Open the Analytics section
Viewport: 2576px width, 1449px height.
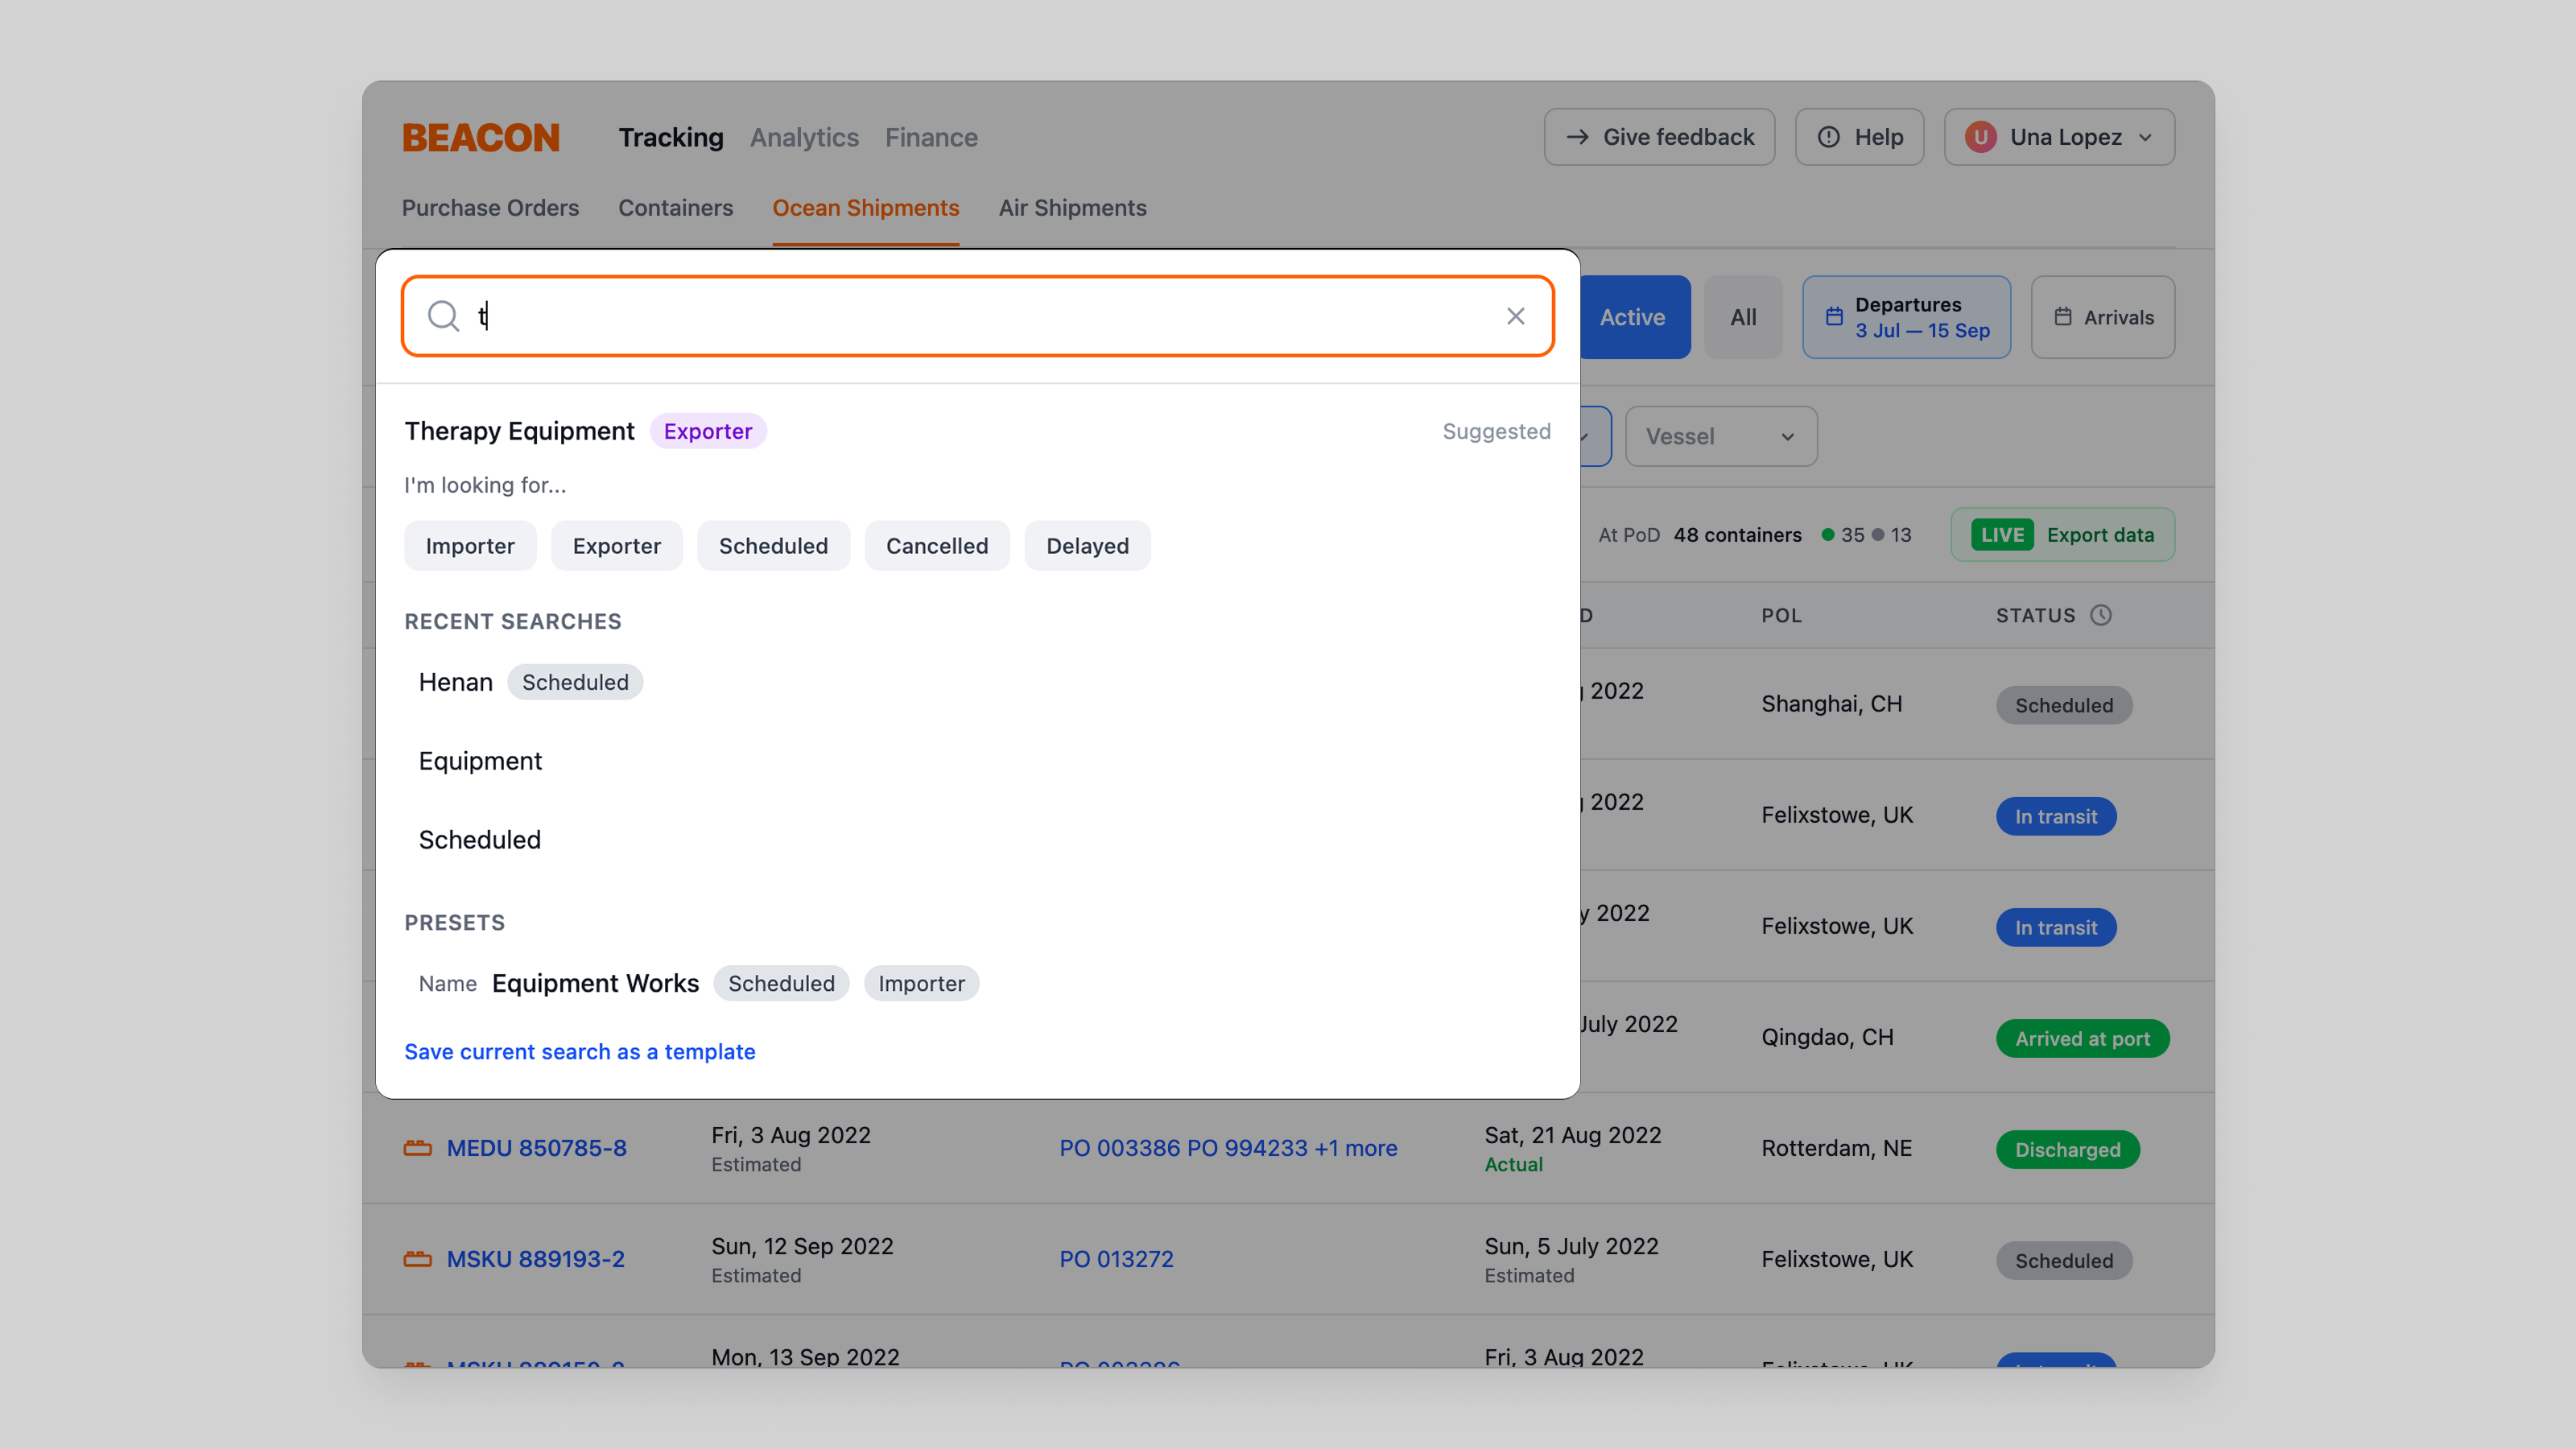tap(803, 137)
